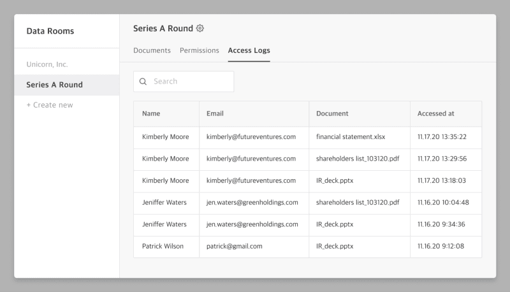Click the Create new link
Screen dimensions: 510x292
50,105
